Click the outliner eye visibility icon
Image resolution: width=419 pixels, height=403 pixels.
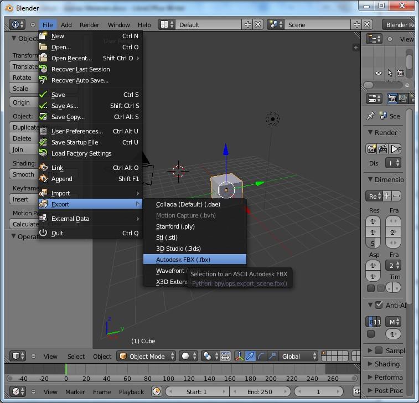click(x=379, y=73)
